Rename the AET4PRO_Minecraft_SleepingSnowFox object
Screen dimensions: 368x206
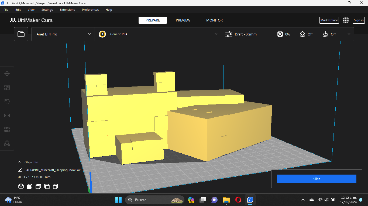(20, 170)
